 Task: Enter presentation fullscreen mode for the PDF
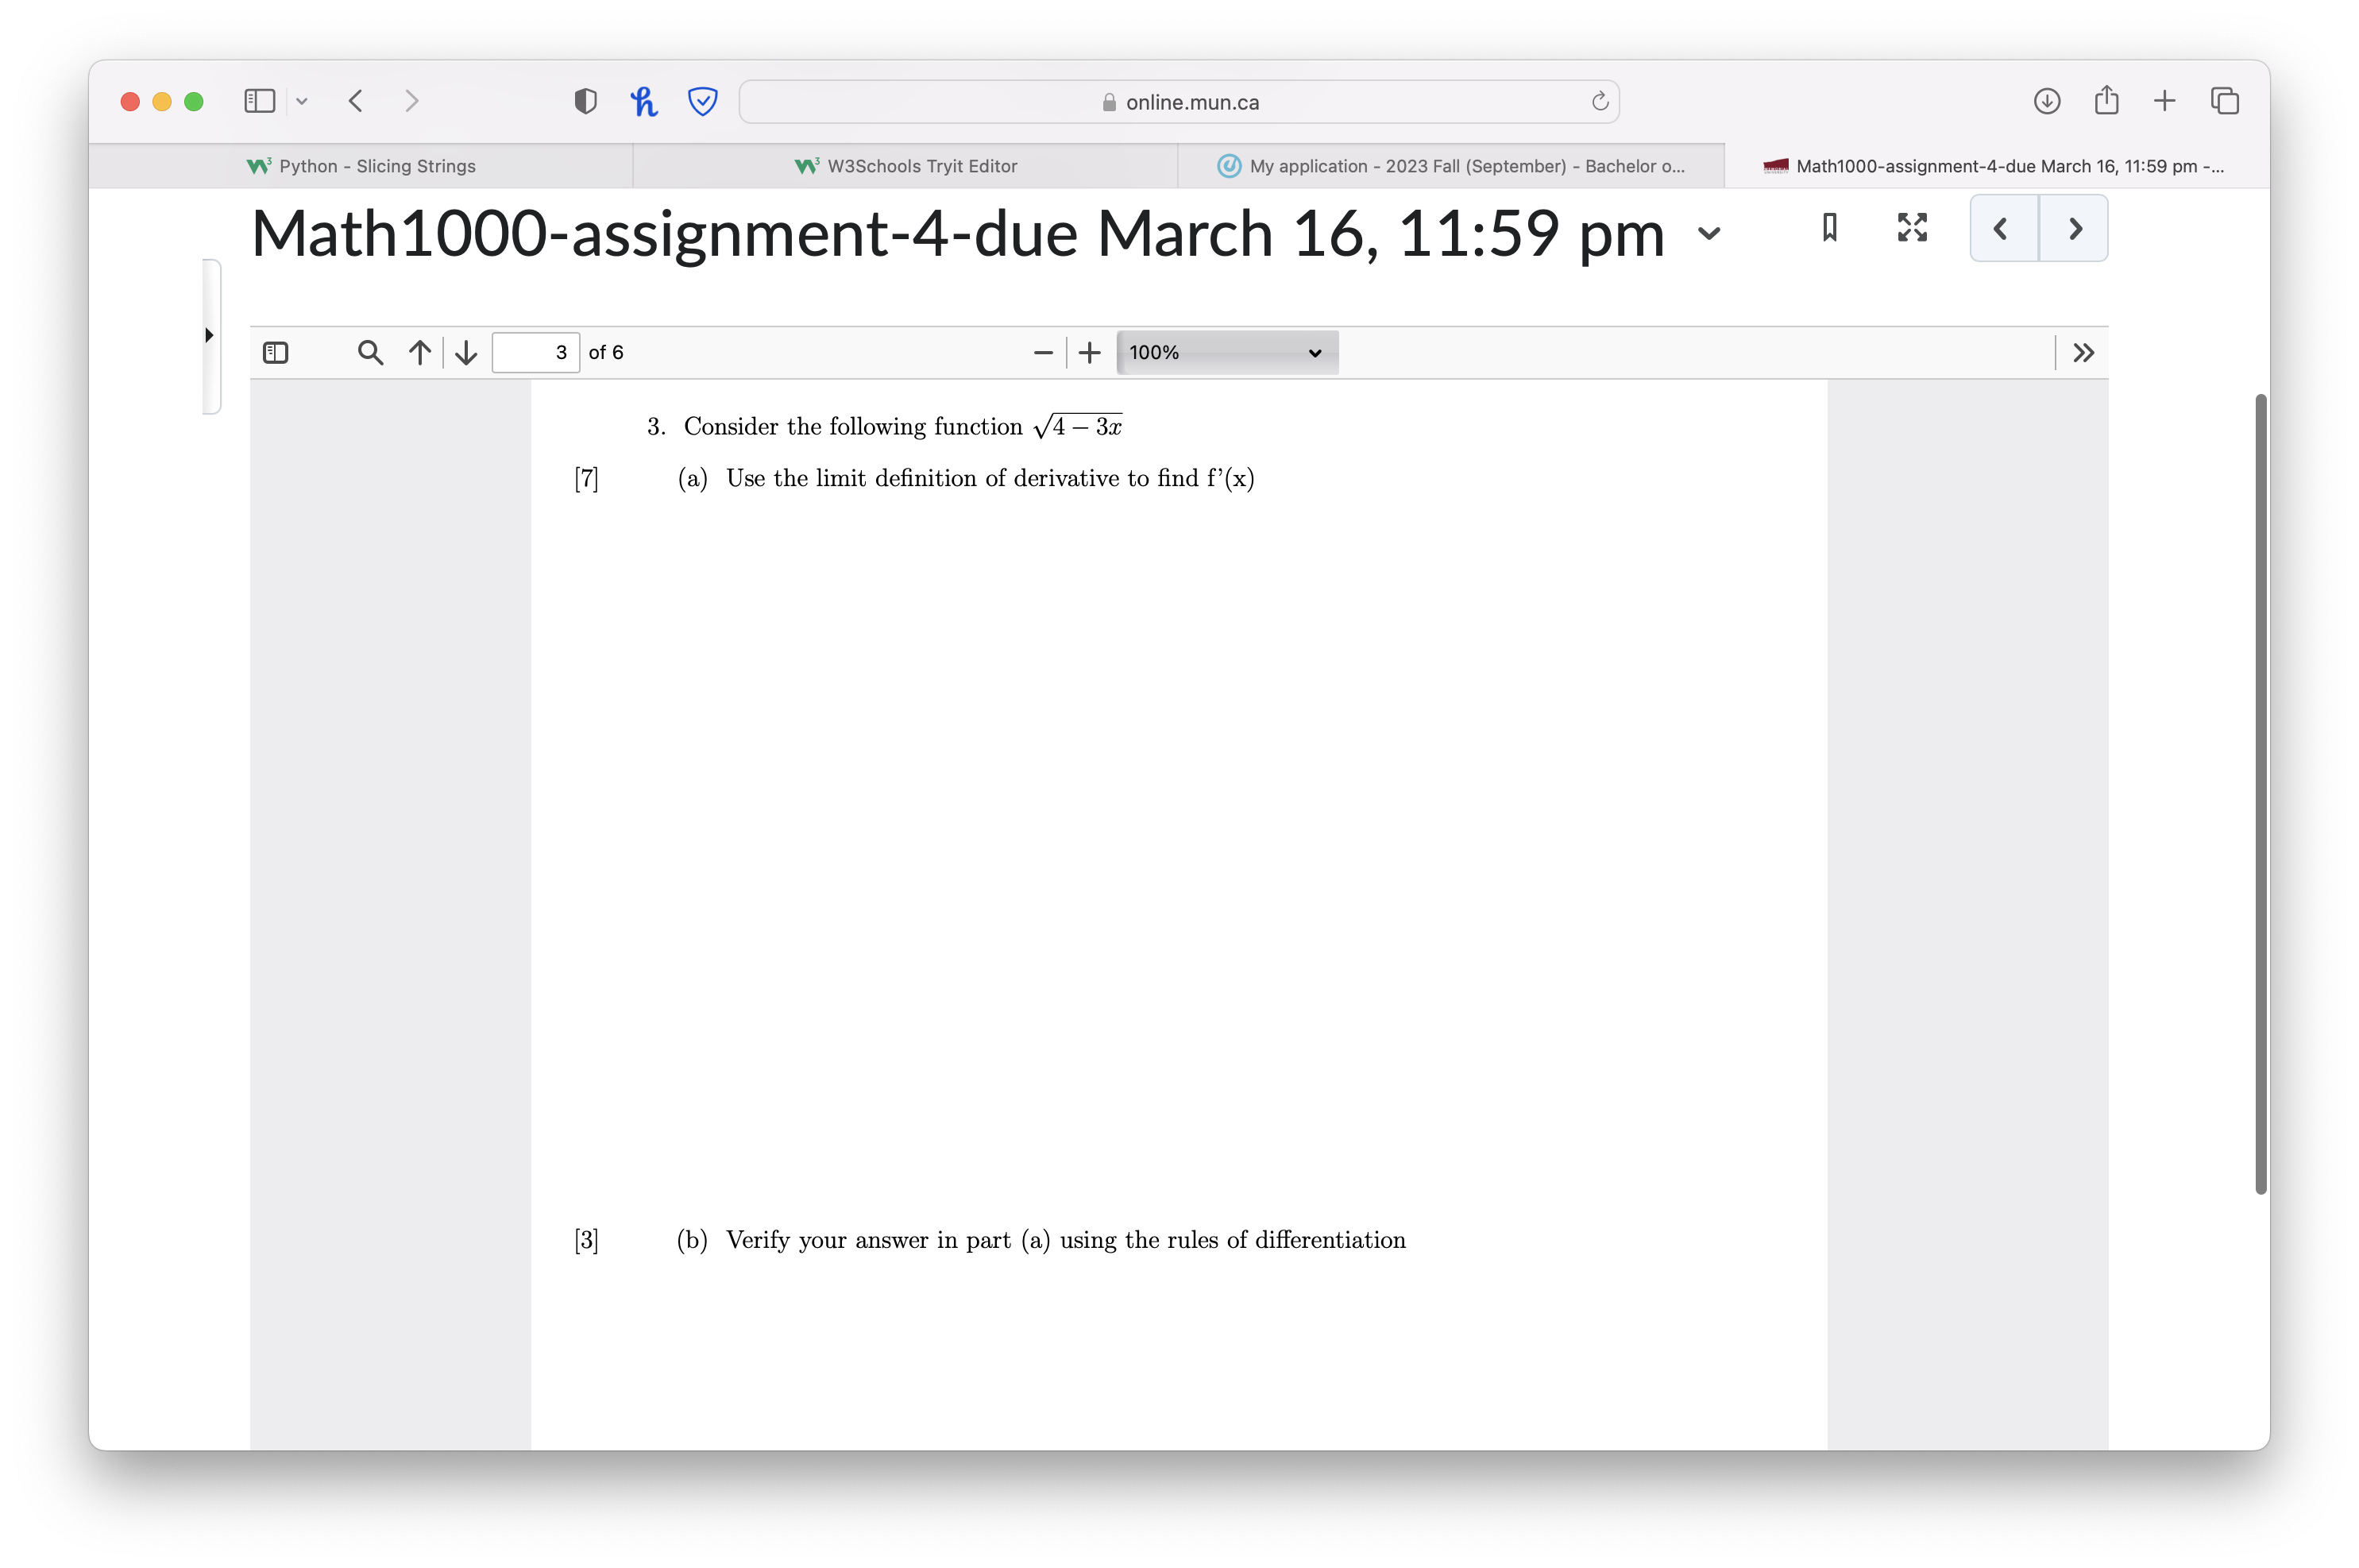[x=1911, y=228]
